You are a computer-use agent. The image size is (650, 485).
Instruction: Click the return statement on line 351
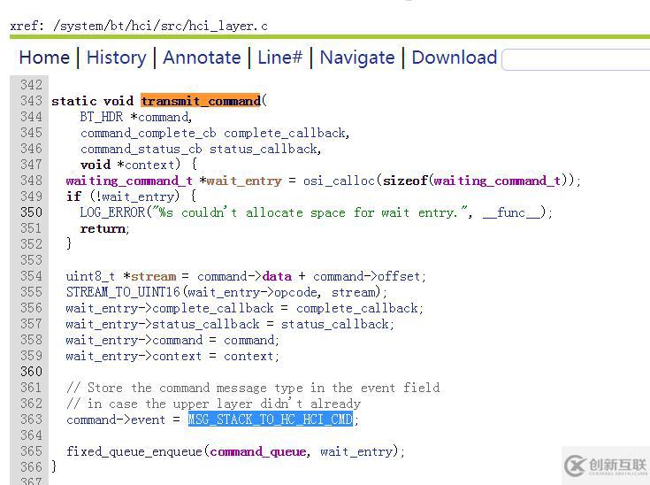[104, 228]
